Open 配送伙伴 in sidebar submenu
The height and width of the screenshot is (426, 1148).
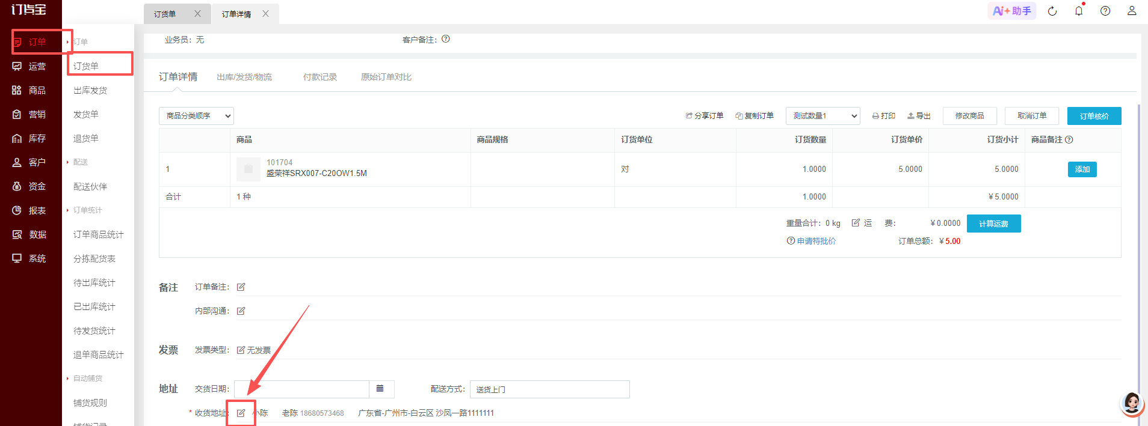[x=90, y=186]
